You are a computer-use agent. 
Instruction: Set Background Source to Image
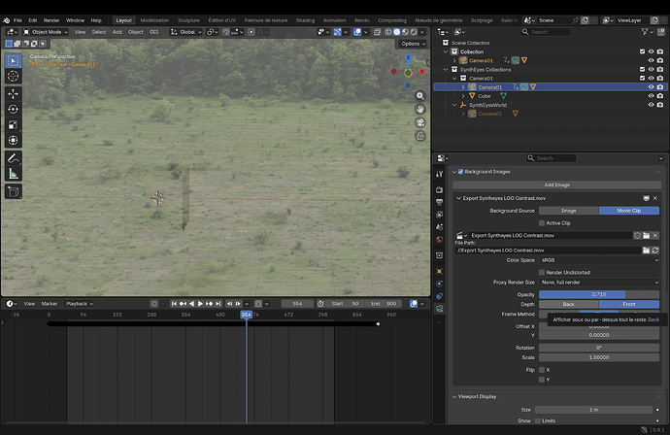click(569, 211)
